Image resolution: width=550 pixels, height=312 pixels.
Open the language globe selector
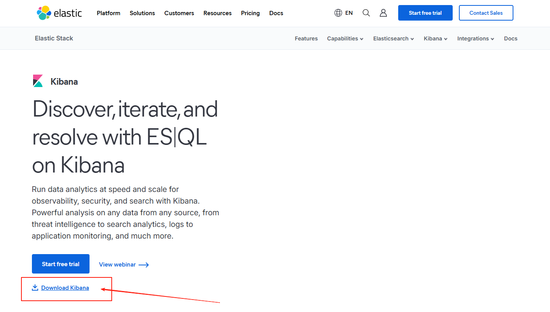(338, 13)
